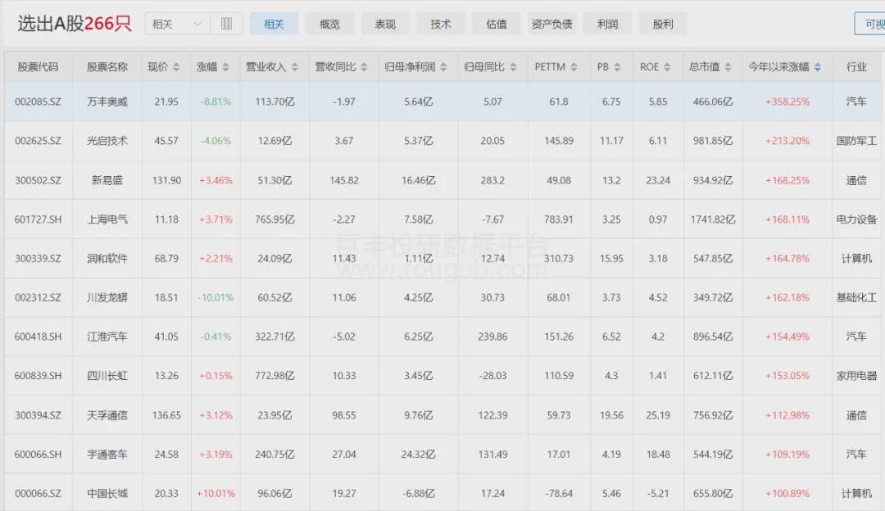This screenshot has height=511, width=885.
Task: Open stock 江淮汽车
Action: [107, 336]
